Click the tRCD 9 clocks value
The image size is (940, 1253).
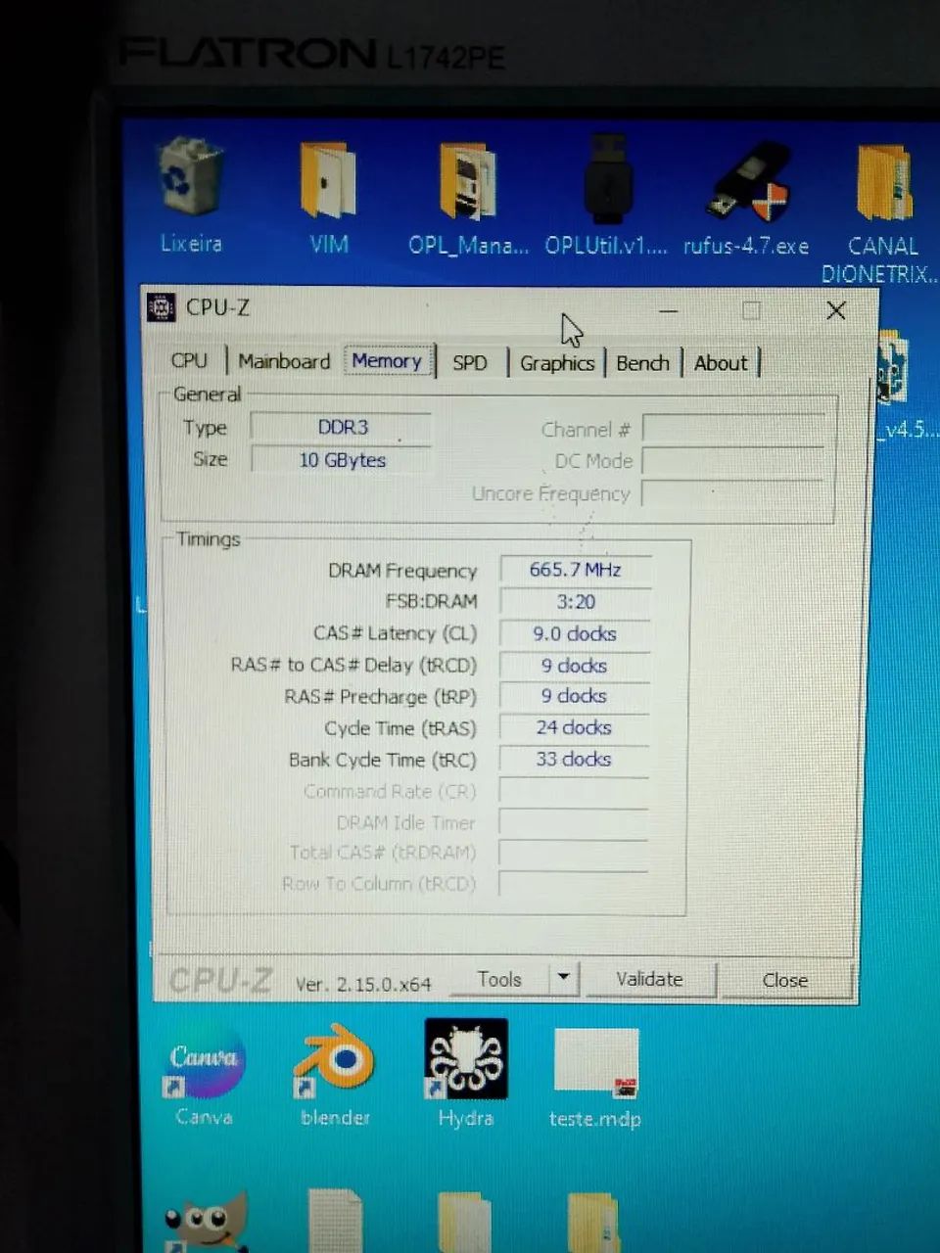(x=576, y=666)
